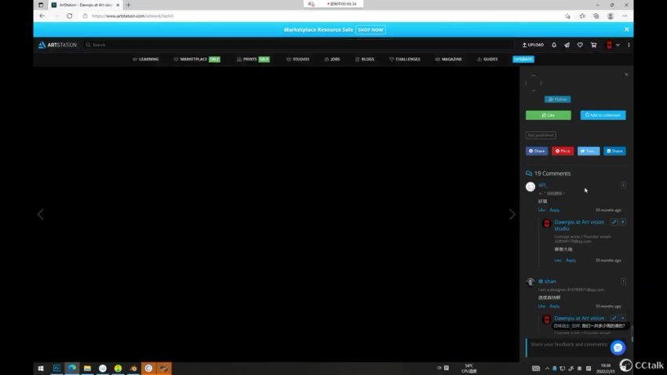Image resolution: width=667 pixels, height=375 pixels.
Task: Open the Marketplace menu item
Action: (x=196, y=59)
